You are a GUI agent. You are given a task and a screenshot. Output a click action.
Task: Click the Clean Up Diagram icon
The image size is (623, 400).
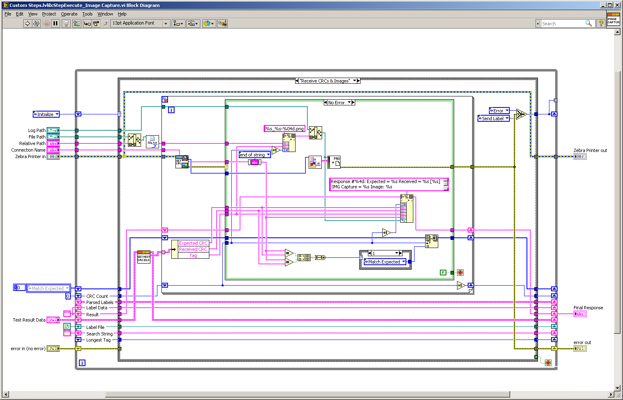coord(222,23)
